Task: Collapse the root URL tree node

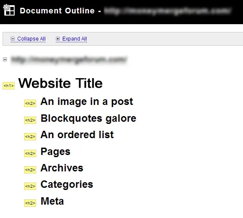Action: pyautogui.click(x=5, y=59)
